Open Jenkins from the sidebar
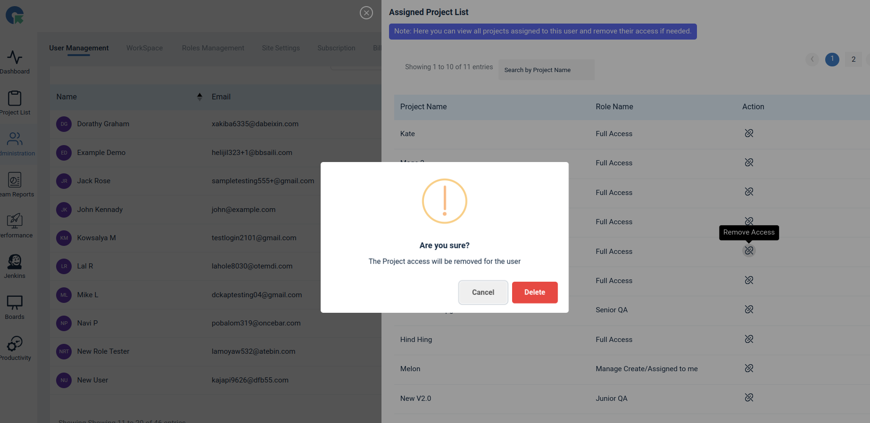870x423 pixels. (x=15, y=267)
